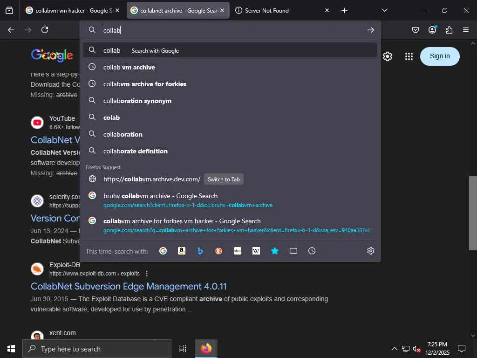Click the address bar text field
Viewport: 477px width, 358px height.
point(231,30)
